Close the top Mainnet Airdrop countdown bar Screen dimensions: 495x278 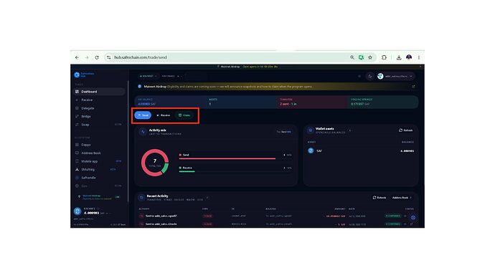point(420,67)
